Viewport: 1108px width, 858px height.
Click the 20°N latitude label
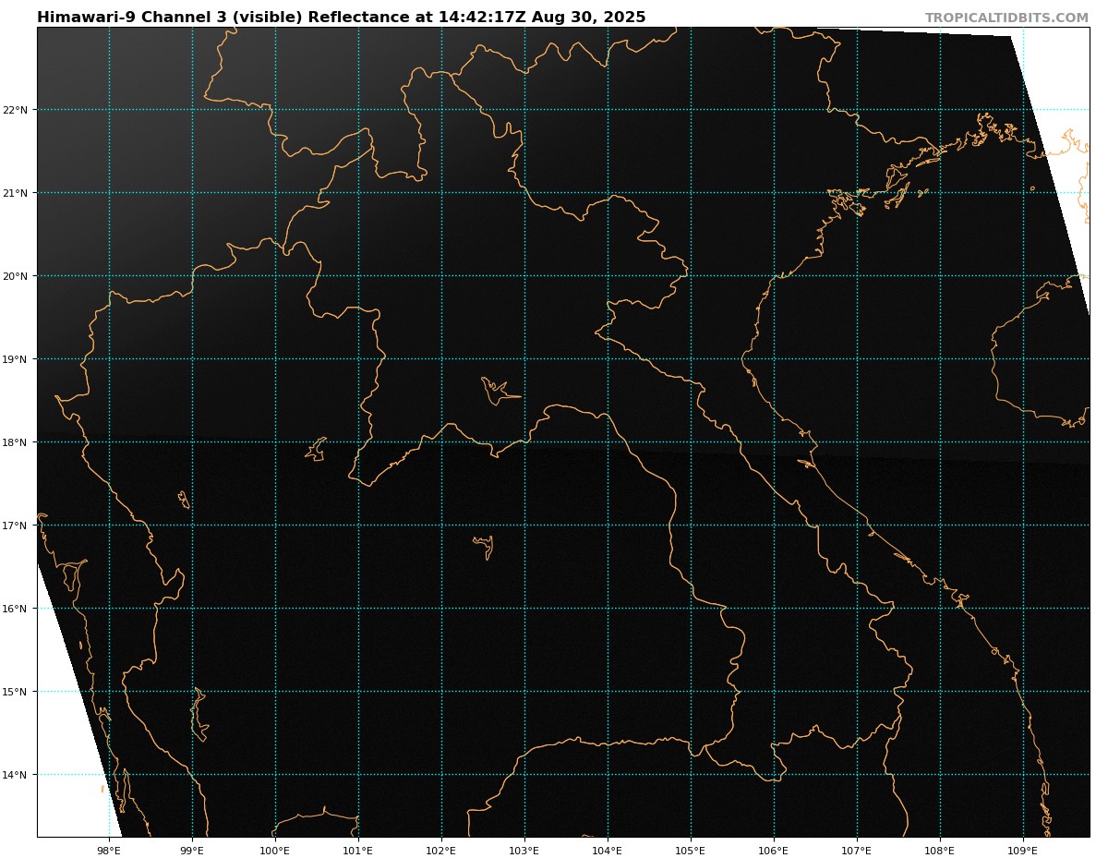(17, 276)
